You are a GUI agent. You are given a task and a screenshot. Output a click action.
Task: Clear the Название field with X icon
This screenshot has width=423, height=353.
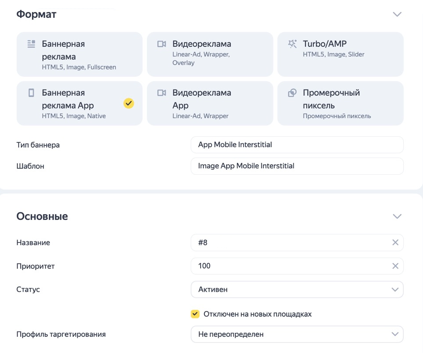coord(395,242)
